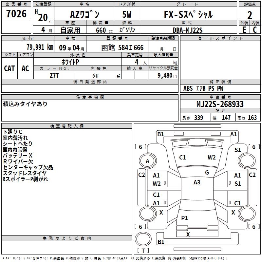Click the inspection expiry 09年04月
The width and height of the screenshot is (262, 262).
tap(72, 48)
